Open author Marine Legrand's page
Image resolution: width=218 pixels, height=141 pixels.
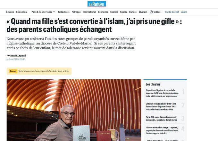18,55
